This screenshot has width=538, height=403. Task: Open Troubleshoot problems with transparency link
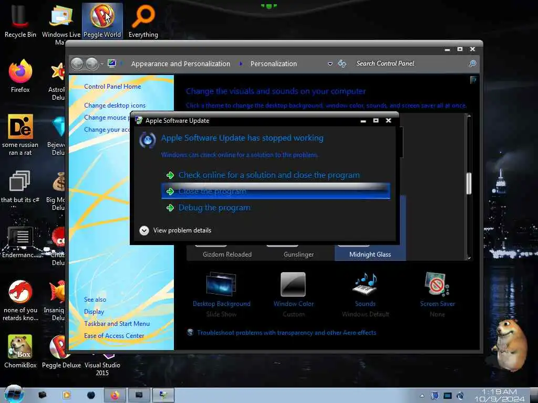286,332
